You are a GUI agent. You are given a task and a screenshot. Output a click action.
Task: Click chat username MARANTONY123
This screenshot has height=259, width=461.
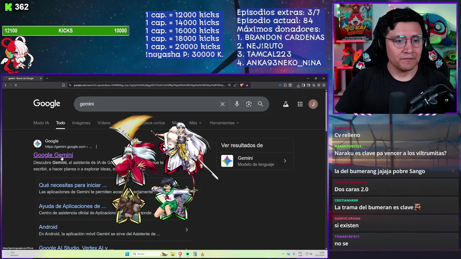348,146
